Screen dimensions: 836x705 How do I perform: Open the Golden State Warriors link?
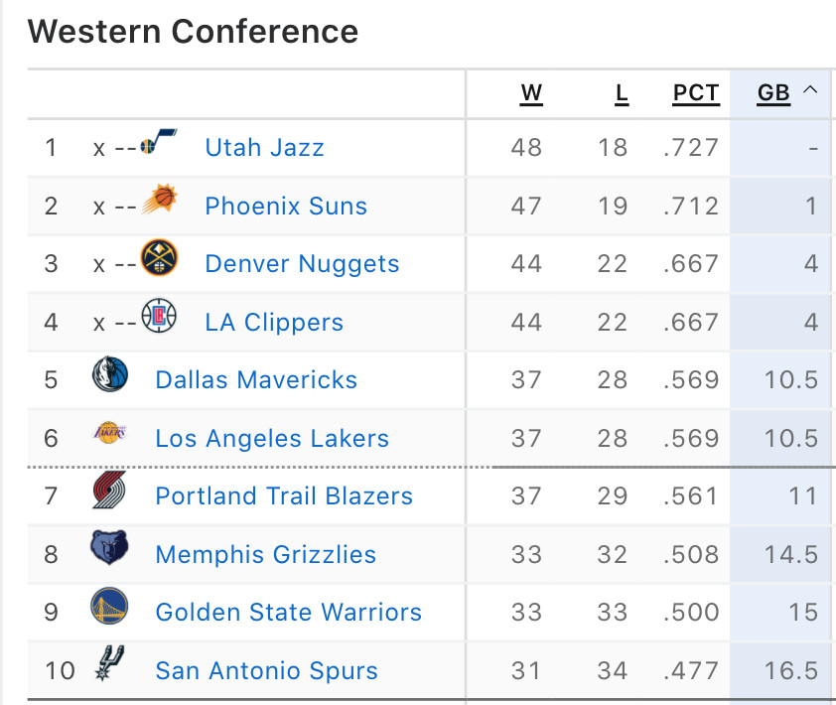coord(289,613)
